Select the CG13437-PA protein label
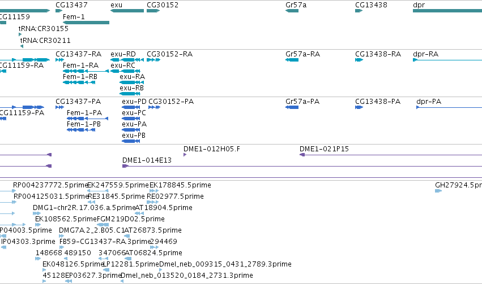The height and width of the screenshot is (284, 482). click(x=78, y=102)
